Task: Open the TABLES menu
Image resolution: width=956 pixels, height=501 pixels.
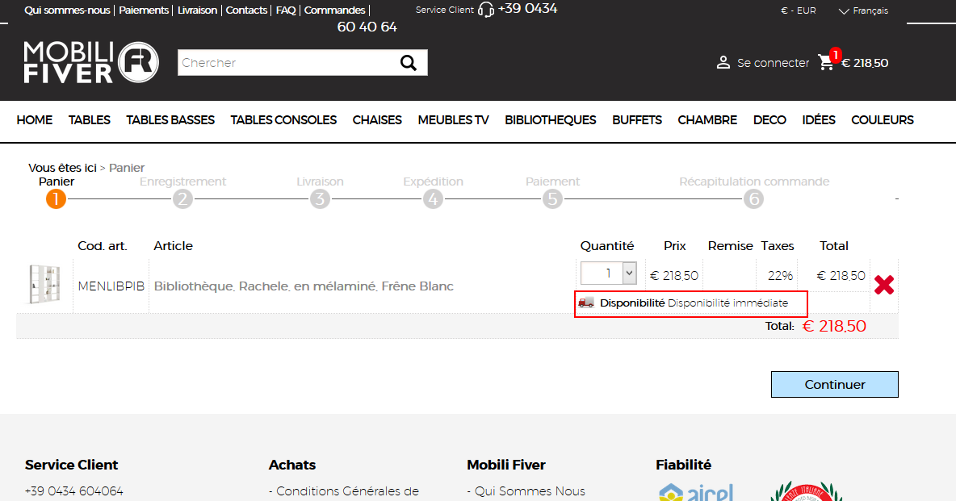Action: pyautogui.click(x=89, y=120)
